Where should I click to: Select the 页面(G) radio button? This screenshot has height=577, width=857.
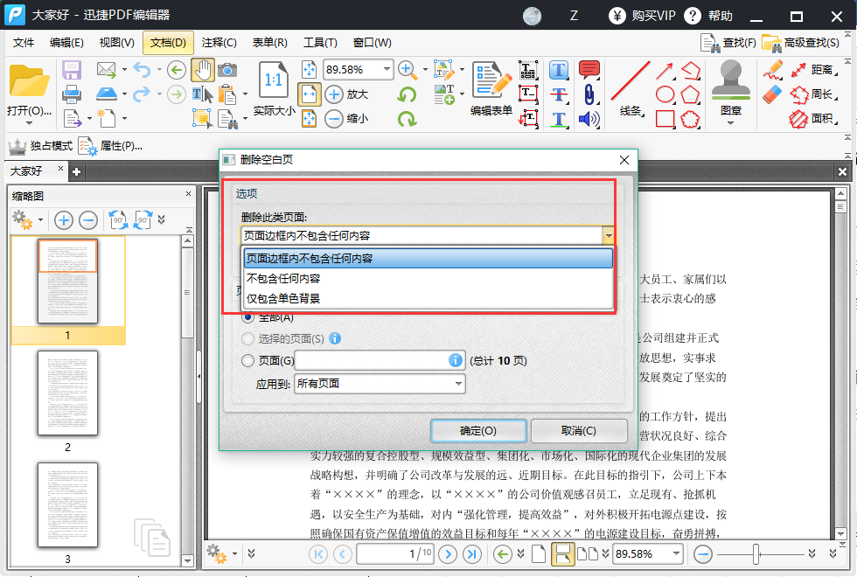[248, 360]
